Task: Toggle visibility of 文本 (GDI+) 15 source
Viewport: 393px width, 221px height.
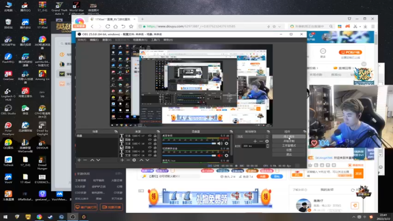Action: coord(150,151)
